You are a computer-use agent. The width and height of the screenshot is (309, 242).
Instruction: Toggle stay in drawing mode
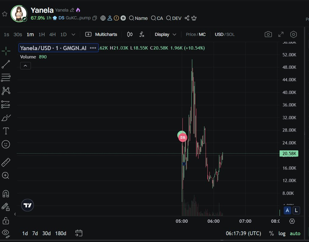pyautogui.click(x=6, y=207)
